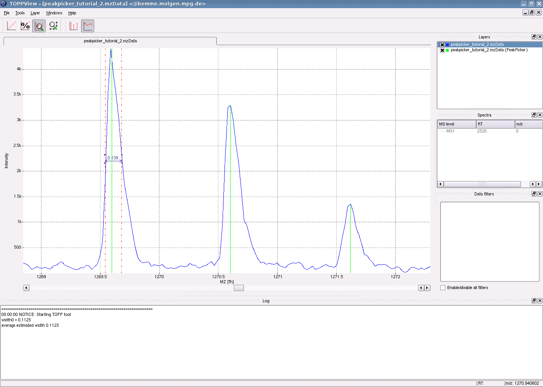
Task: Open the Windows menu
Action: [x=54, y=13]
